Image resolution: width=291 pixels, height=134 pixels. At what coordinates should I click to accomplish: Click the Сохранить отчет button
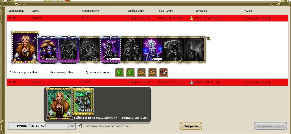click(270, 126)
